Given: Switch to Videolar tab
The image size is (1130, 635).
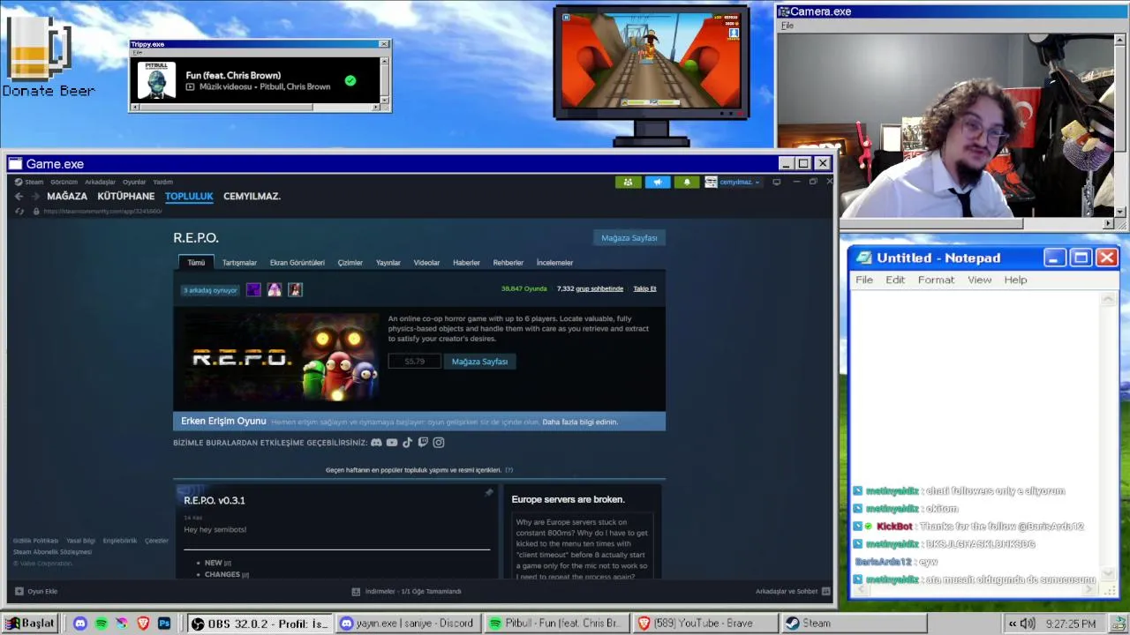Looking at the screenshot, I should (x=426, y=262).
